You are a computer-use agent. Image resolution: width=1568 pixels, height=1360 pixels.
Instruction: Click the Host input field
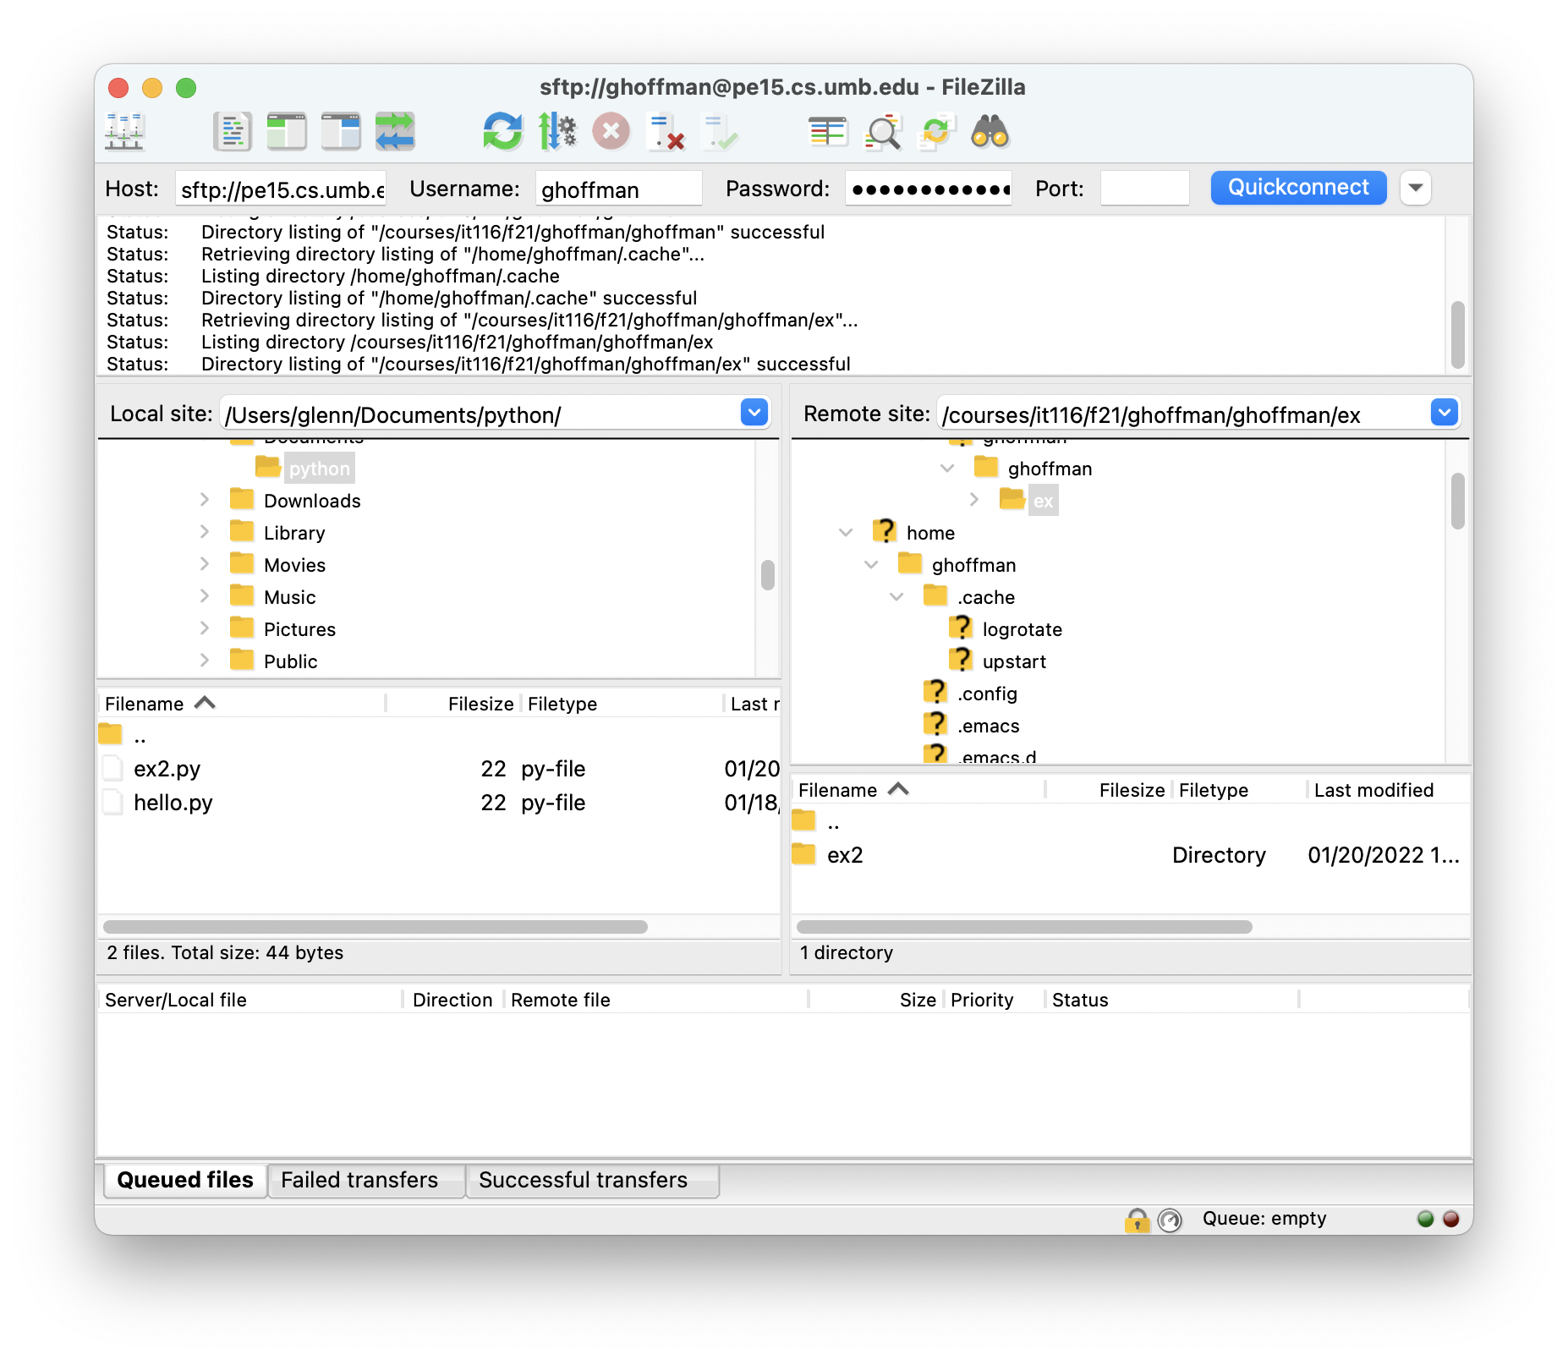pyautogui.click(x=281, y=189)
